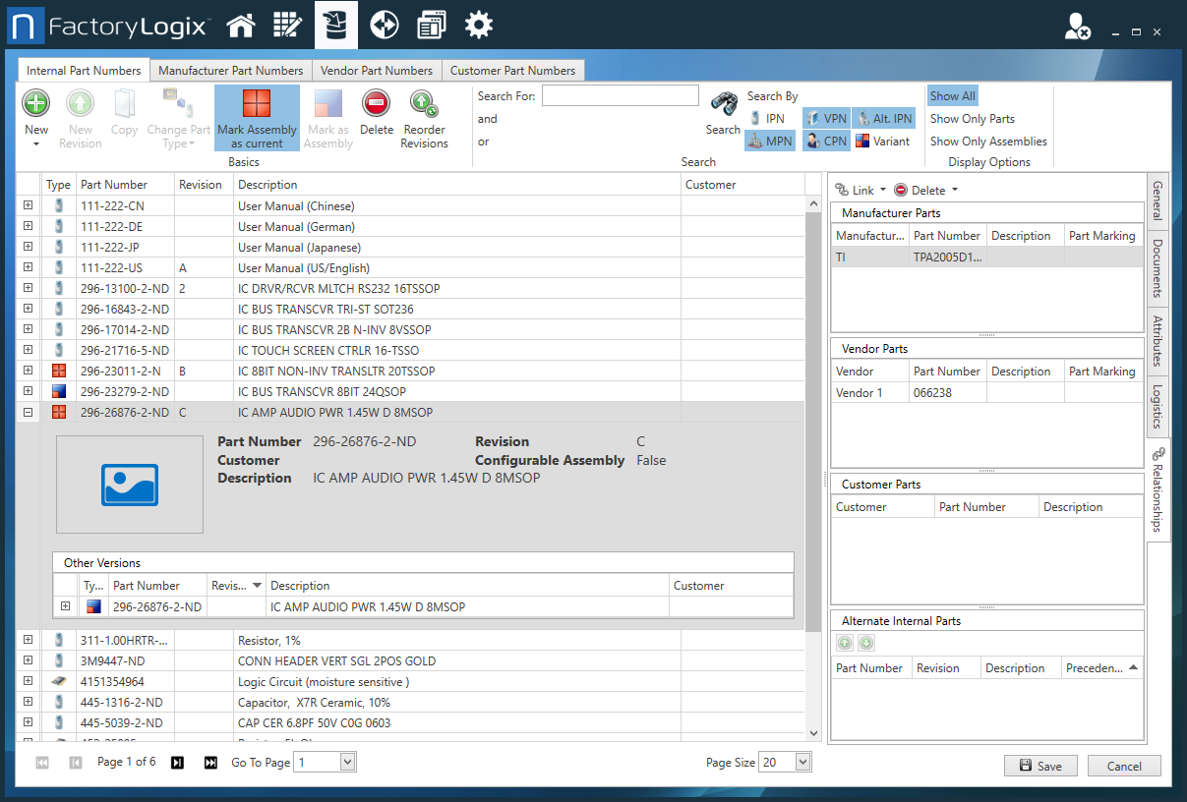This screenshot has width=1187, height=802.
Task: Collapse the 296-26876-2-ND row
Action: coord(29,413)
